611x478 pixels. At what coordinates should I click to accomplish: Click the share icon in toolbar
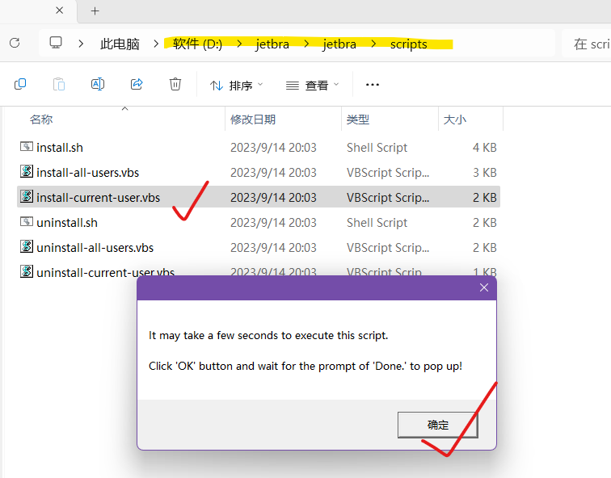pyautogui.click(x=137, y=84)
